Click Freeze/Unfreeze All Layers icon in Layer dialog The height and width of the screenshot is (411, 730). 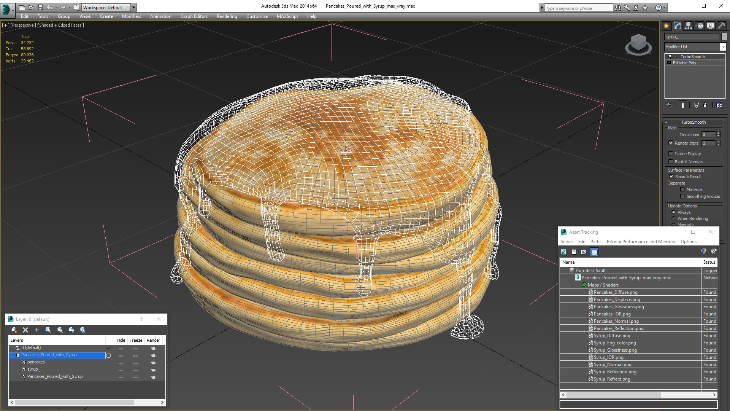83,330
